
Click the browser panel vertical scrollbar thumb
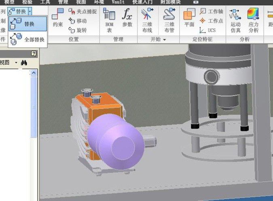(34, 107)
